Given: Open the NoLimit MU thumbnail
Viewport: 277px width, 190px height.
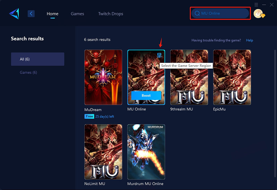Looking at the screenshot, I should pos(103,152).
